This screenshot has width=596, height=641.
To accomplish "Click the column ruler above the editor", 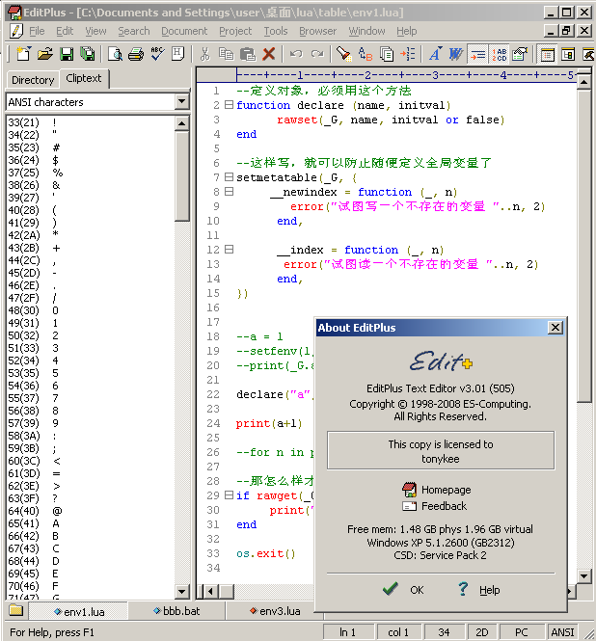I will (x=407, y=75).
